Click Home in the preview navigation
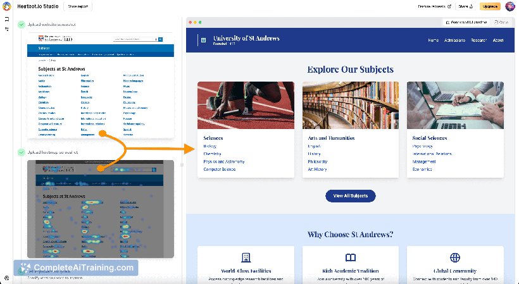Screen dimensions: 519x284 click(x=434, y=40)
